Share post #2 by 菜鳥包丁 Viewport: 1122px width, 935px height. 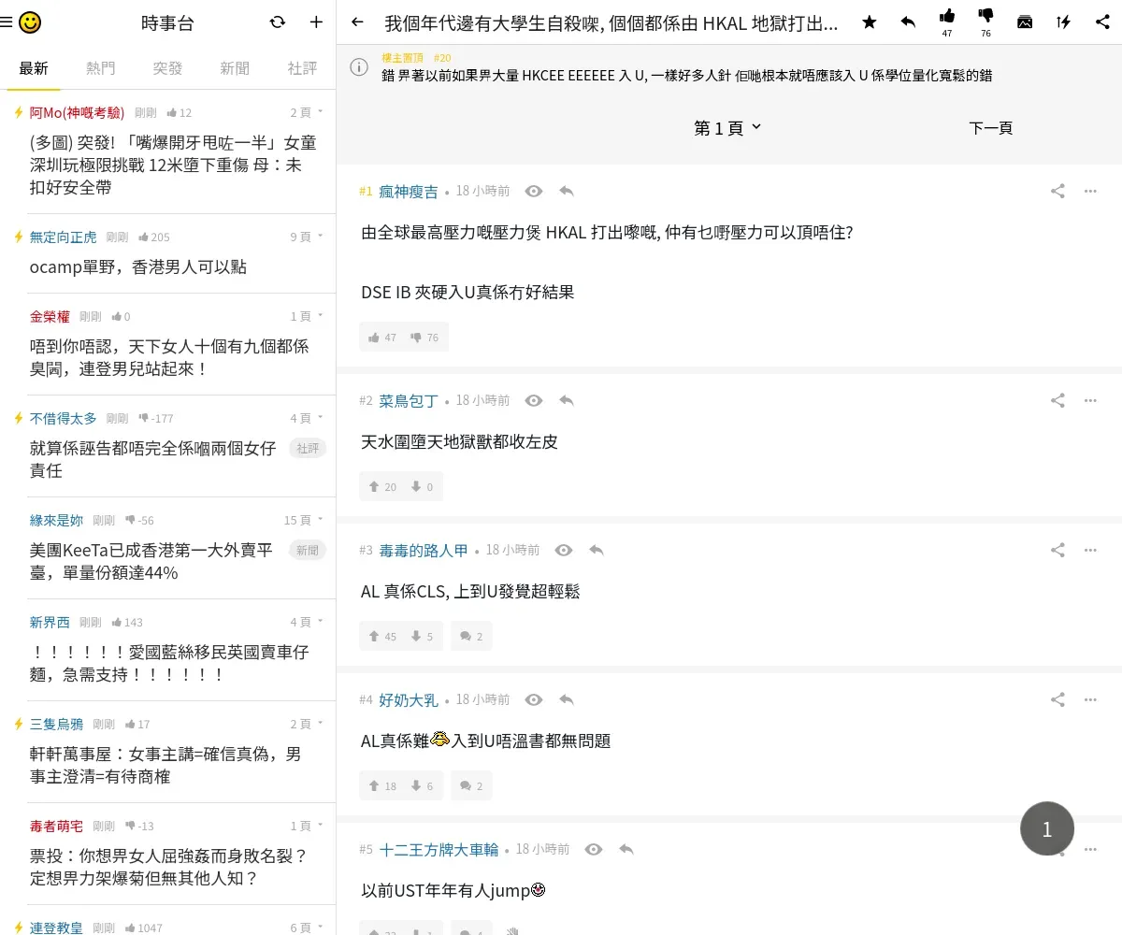1057,400
